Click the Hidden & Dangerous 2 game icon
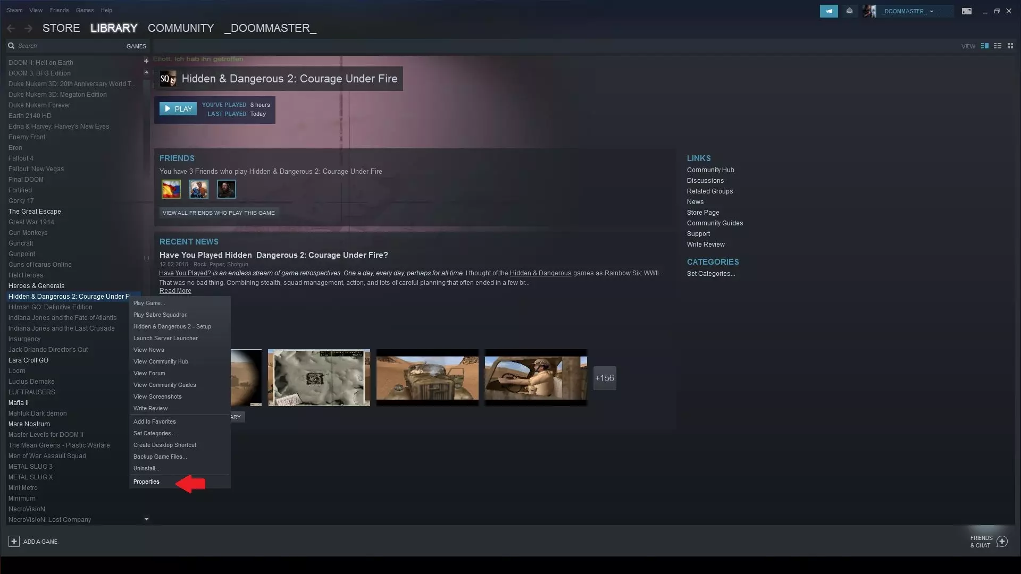The width and height of the screenshot is (1021, 574). coord(168,79)
